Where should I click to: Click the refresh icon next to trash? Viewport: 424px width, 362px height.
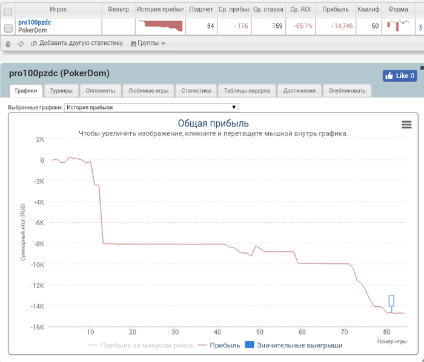coord(21,44)
